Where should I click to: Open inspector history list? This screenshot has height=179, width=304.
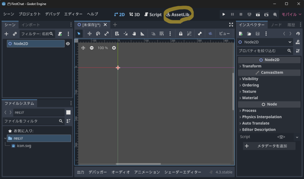(x=298, y=34)
